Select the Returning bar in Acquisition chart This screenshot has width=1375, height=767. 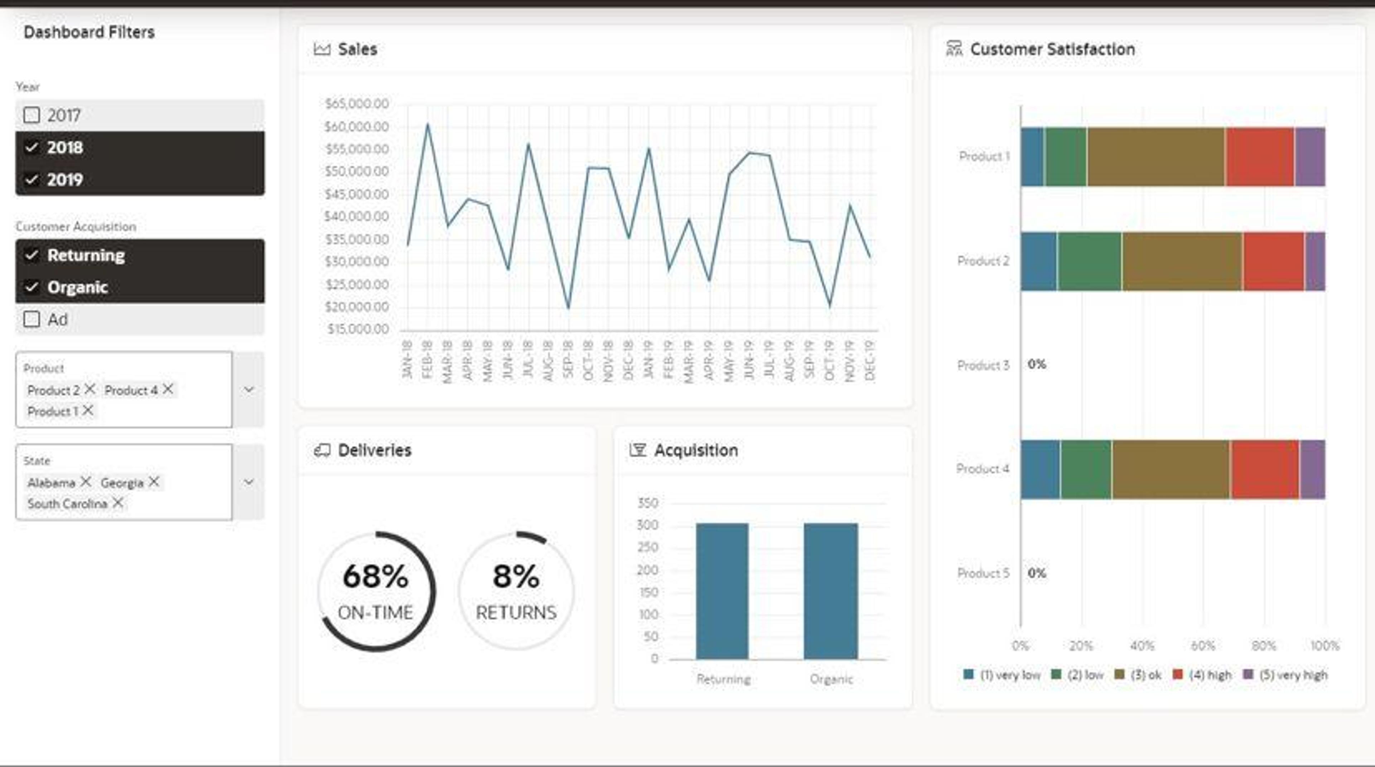tap(722, 591)
